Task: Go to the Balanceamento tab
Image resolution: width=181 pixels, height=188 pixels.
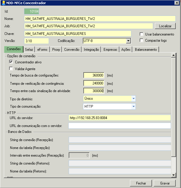Action: (x=146, y=50)
